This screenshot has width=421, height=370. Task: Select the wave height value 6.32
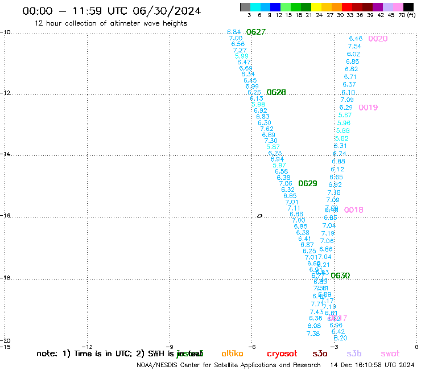click(x=288, y=190)
